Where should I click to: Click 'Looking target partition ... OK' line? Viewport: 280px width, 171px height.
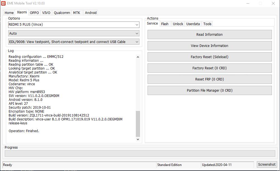(x=32, y=68)
